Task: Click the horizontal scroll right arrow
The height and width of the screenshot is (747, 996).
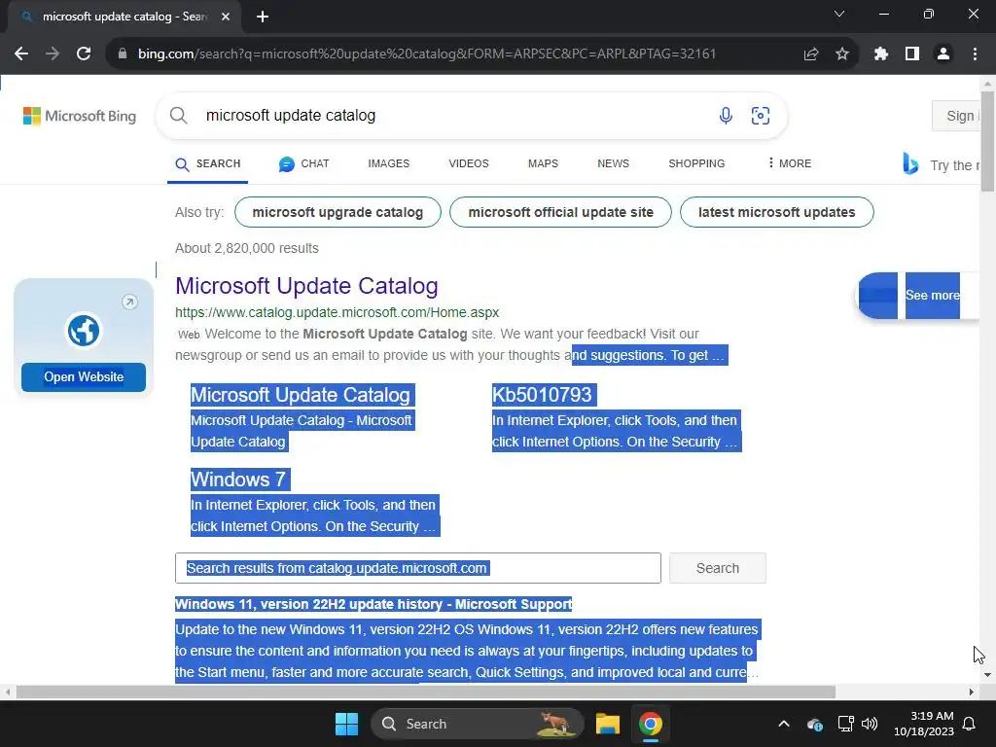Action: [x=972, y=692]
